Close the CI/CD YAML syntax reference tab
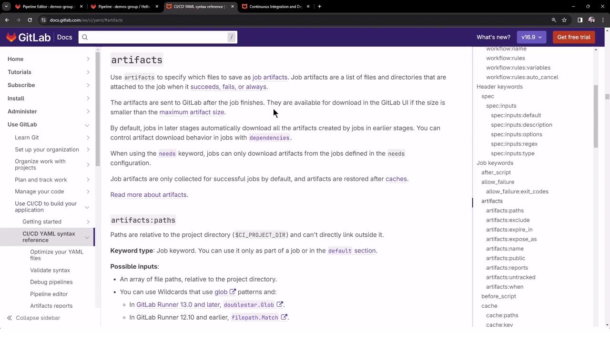This screenshot has height=343, width=610. tap(233, 7)
